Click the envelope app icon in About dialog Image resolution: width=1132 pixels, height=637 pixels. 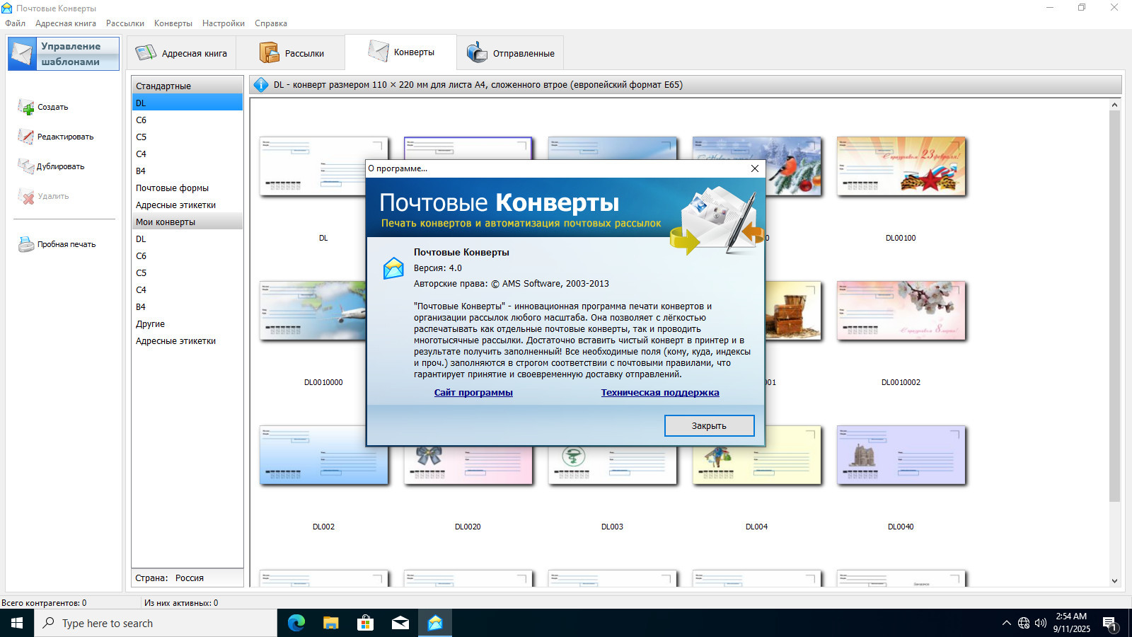393,268
